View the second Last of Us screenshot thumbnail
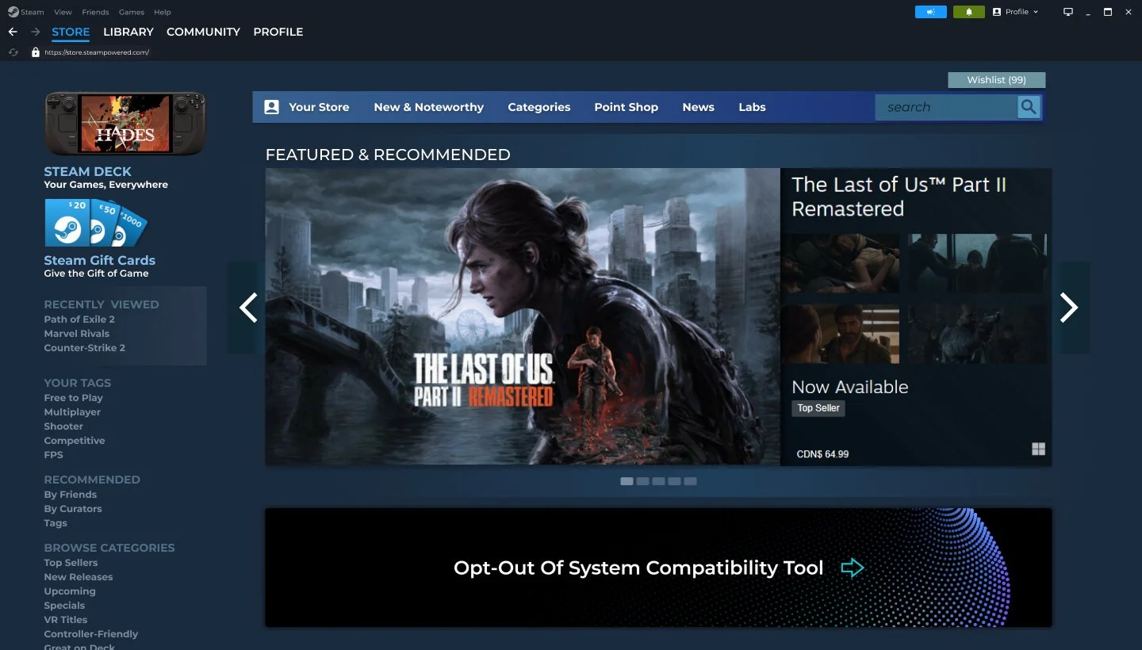The image size is (1142, 650). (977, 263)
